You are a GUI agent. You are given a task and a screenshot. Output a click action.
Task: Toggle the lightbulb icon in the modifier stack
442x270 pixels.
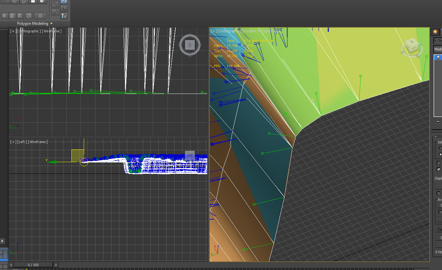pyautogui.click(x=438, y=57)
